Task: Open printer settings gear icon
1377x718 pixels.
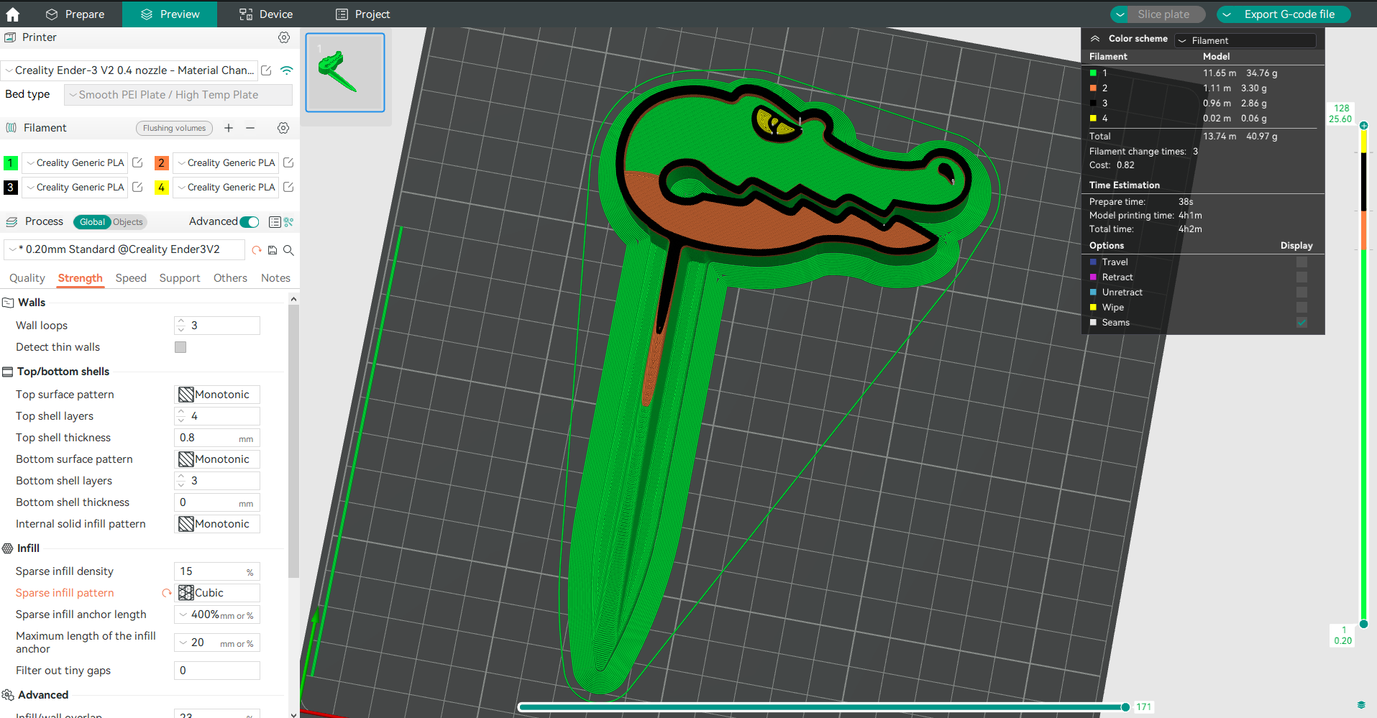Action: 284,37
